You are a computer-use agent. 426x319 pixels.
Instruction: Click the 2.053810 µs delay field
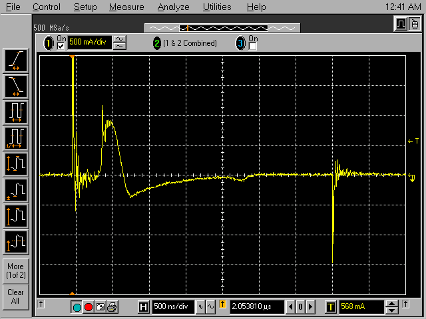pos(257,307)
